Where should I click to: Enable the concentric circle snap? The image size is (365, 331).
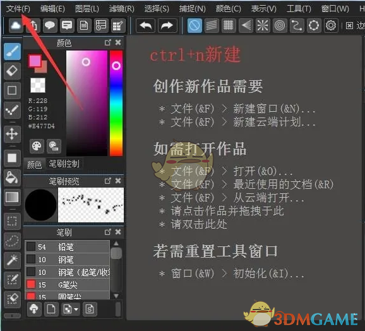tap(280, 25)
